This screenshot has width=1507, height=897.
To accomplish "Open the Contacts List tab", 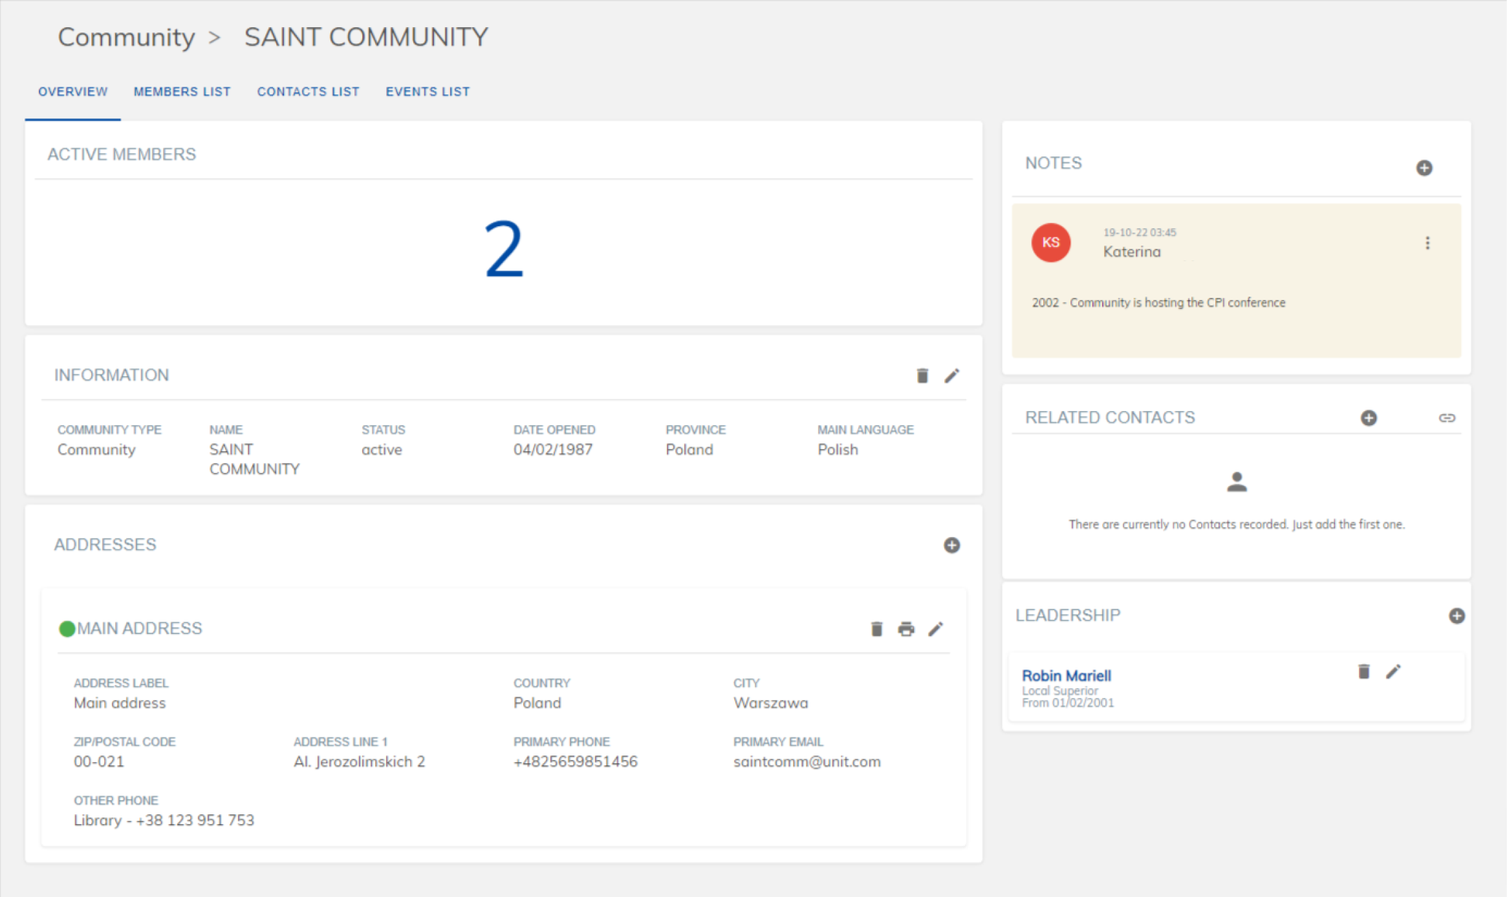I will pyautogui.click(x=309, y=91).
